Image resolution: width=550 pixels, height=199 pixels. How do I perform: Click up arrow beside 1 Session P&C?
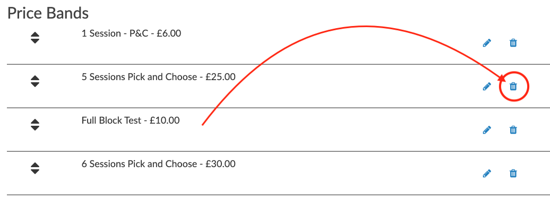pyautogui.click(x=35, y=34)
